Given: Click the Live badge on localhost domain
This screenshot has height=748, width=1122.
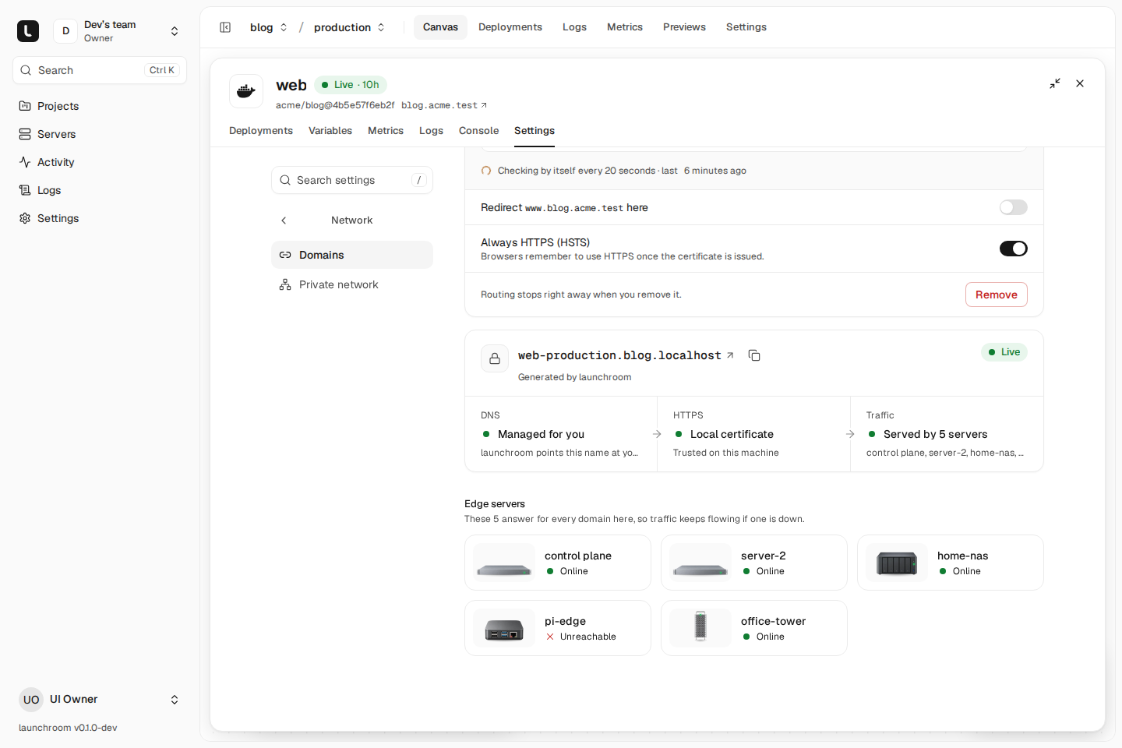Looking at the screenshot, I should [x=1004, y=352].
